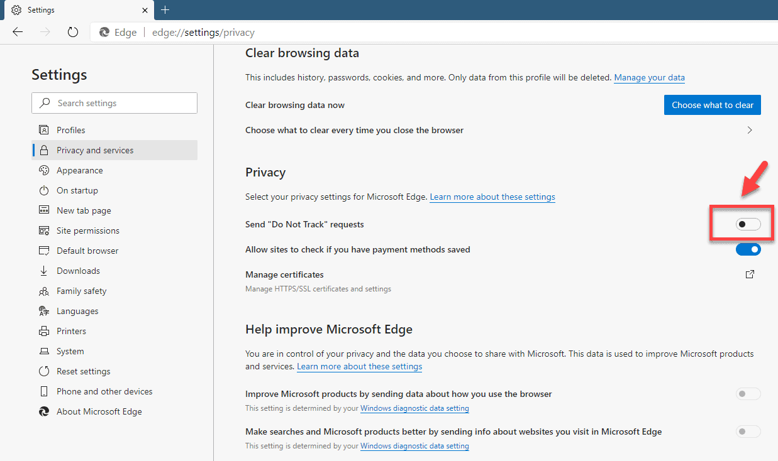
Task: Select Privacy and services in sidebar
Action: tap(114, 150)
